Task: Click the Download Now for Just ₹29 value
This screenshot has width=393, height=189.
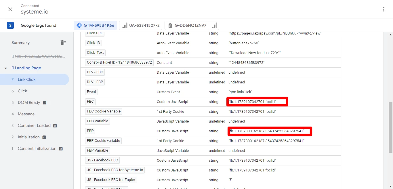Action: (254, 53)
